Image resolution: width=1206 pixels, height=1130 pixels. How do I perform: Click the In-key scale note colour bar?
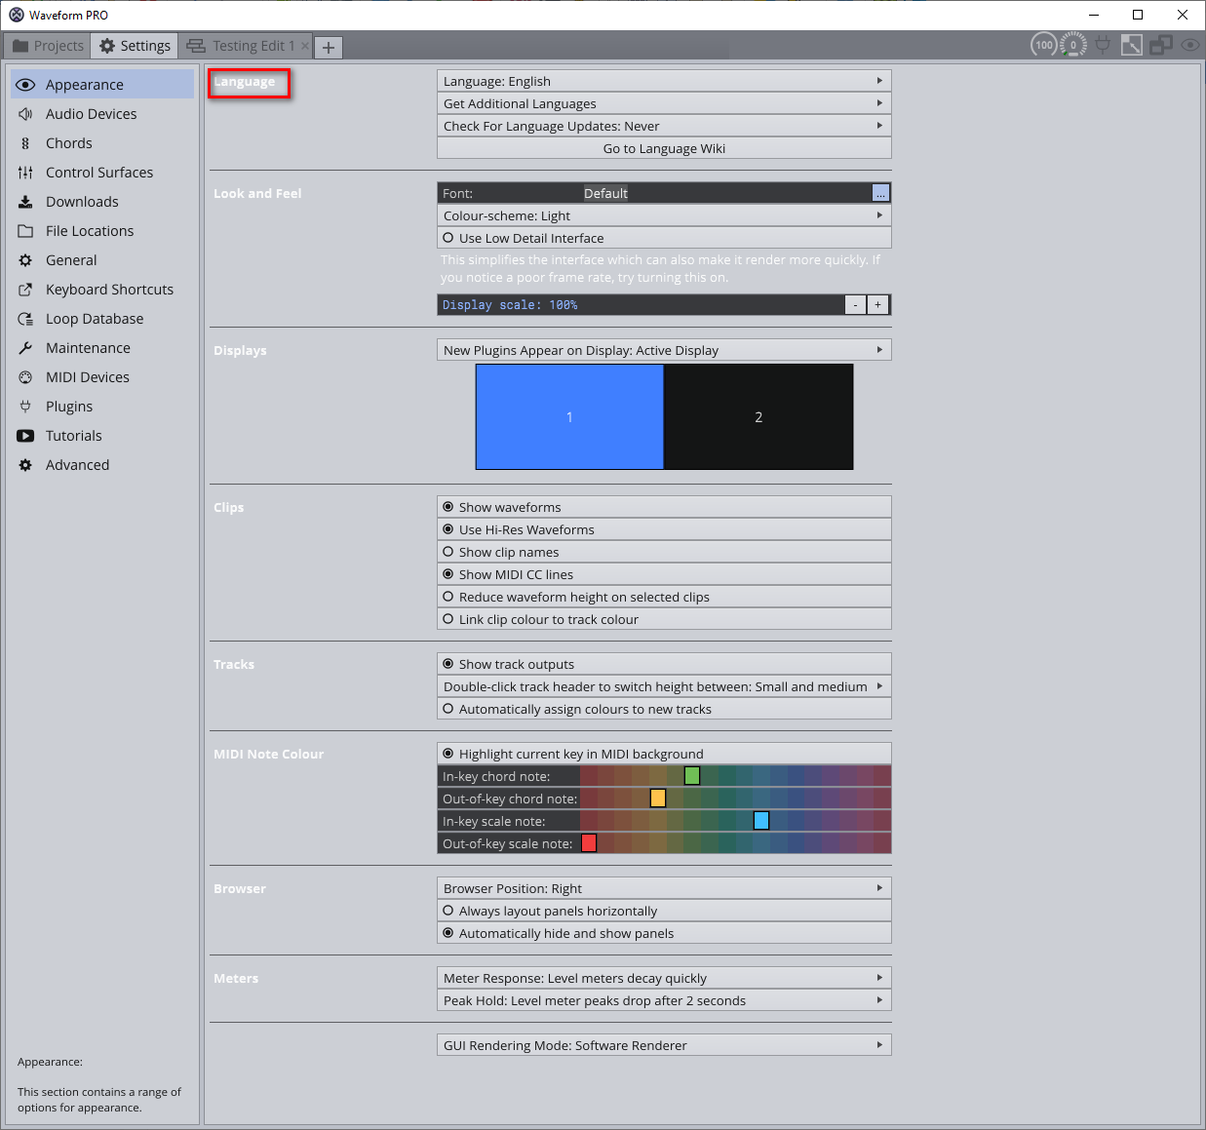[x=736, y=821]
